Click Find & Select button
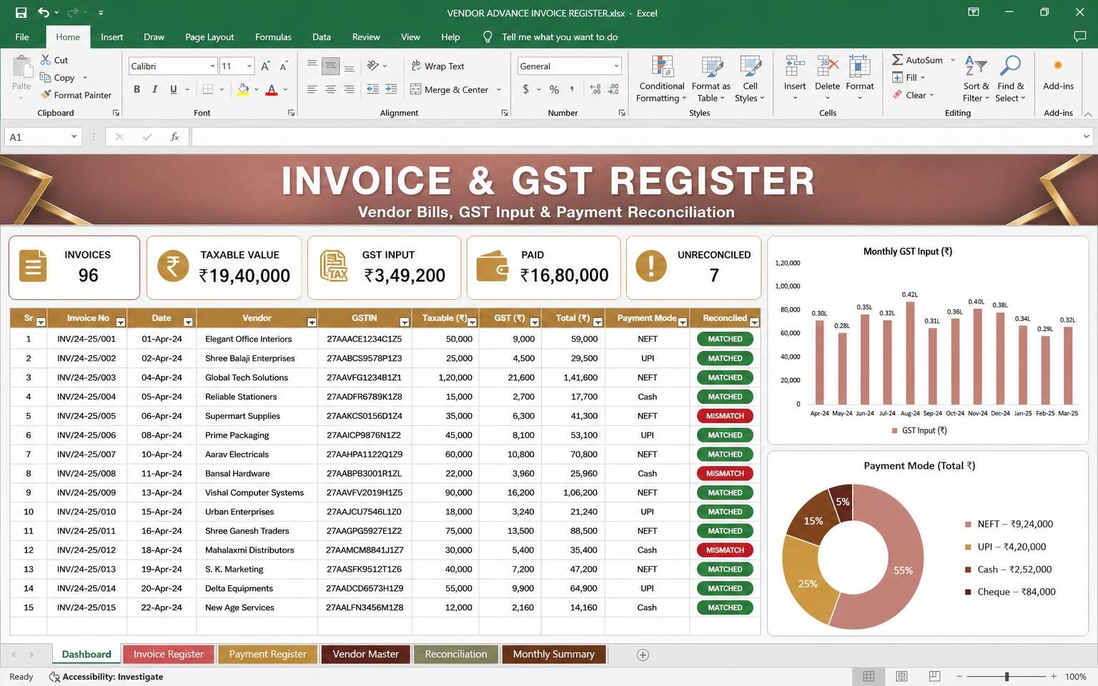1098x686 pixels. tap(1010, 79)
